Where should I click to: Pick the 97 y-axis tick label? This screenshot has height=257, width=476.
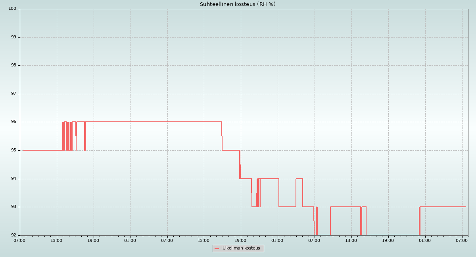[x=13, y=94]
